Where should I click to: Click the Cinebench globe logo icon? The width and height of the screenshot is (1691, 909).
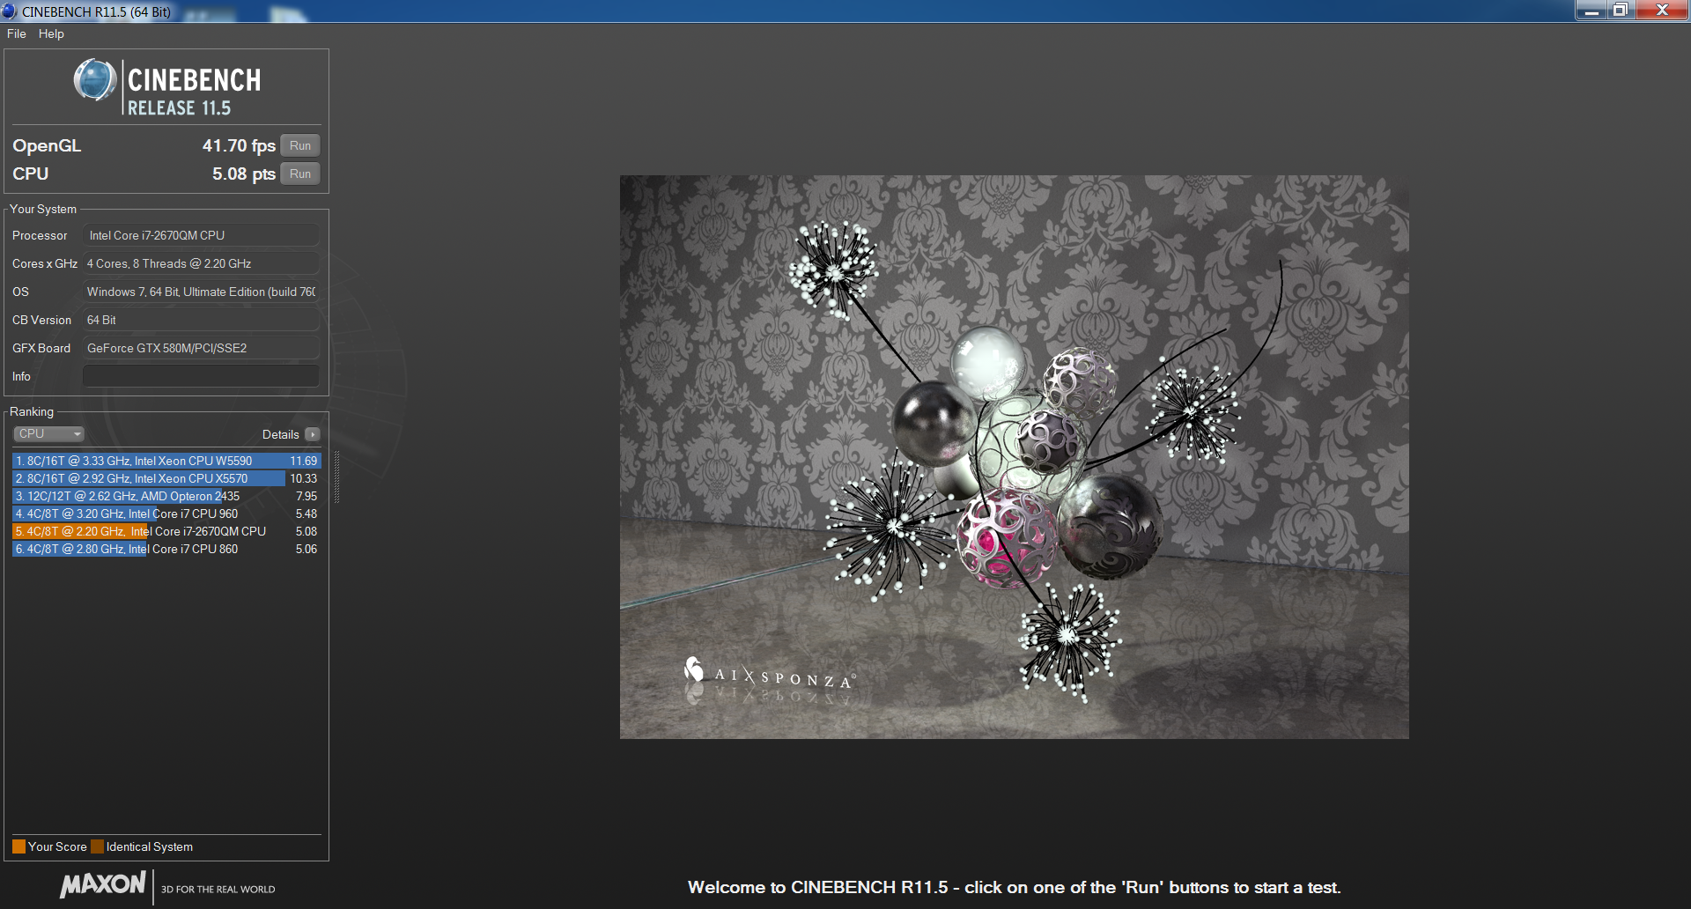coord(95,80)
